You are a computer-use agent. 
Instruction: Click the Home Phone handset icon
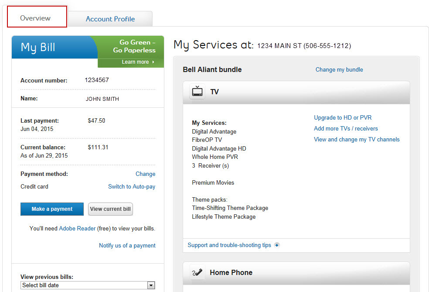[x=197, y=272]
